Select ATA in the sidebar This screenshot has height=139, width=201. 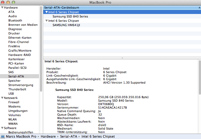click(11, 12)
